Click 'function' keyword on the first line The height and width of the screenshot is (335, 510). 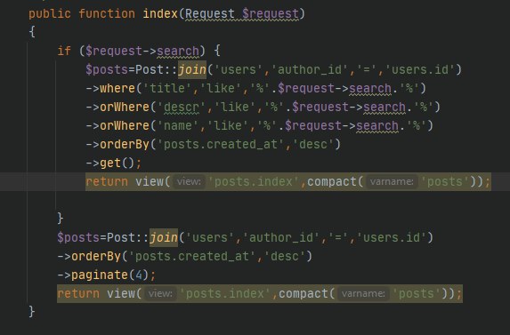(107, 13)
